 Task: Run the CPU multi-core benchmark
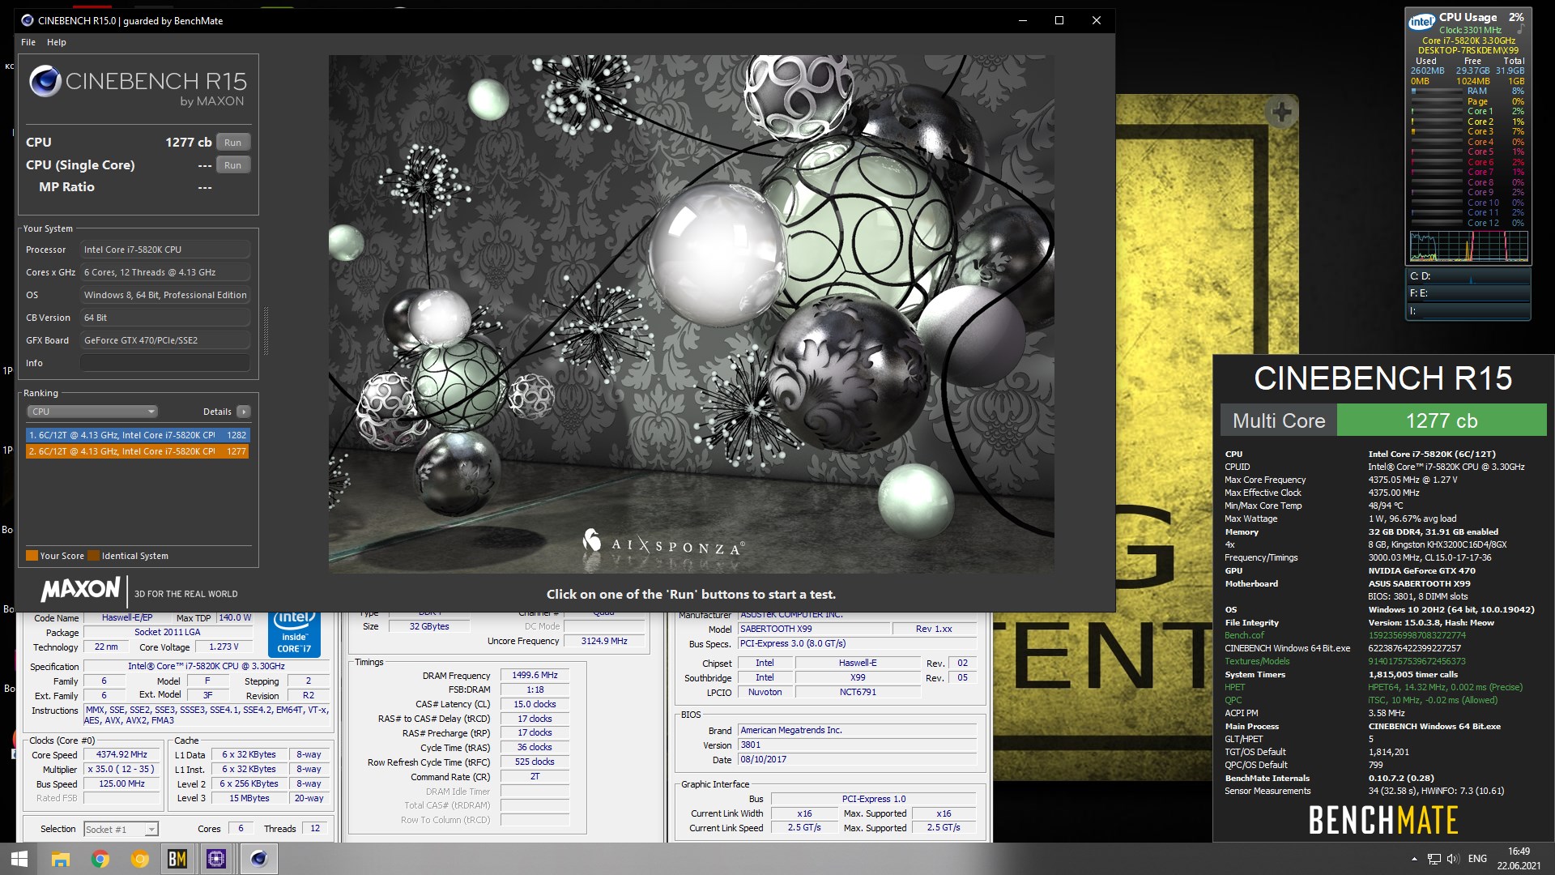(x=233, y=143)
